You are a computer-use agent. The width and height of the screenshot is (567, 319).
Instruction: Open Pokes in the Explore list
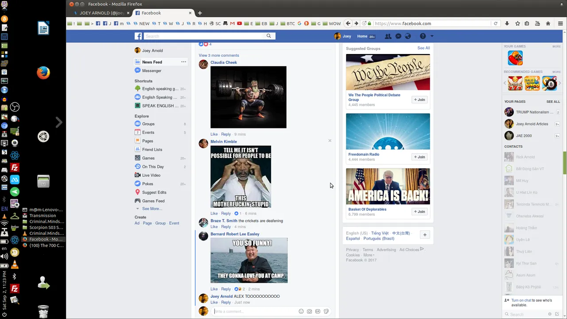[x=148, y=184]
